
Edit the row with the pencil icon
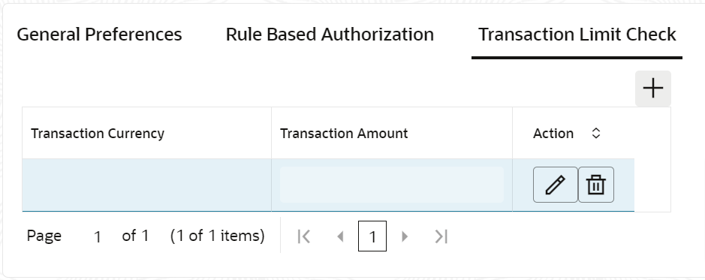point(556,185)
